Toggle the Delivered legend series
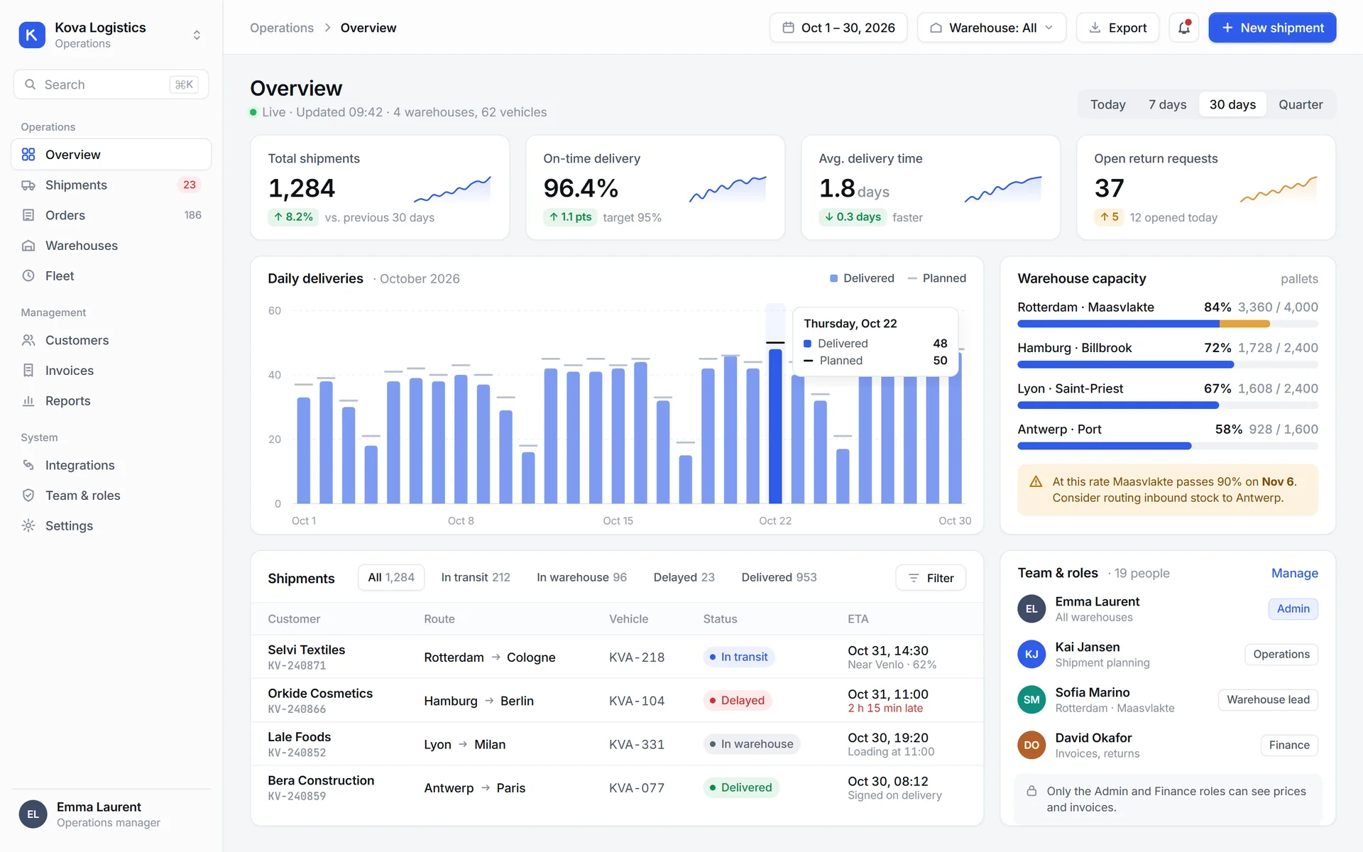The height and width of the screenshot is (852, 1363). pos(862,278)
